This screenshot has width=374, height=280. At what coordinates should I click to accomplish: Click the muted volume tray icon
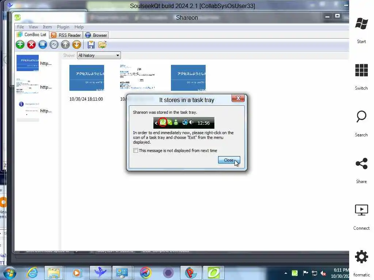(x=324, y=273)
